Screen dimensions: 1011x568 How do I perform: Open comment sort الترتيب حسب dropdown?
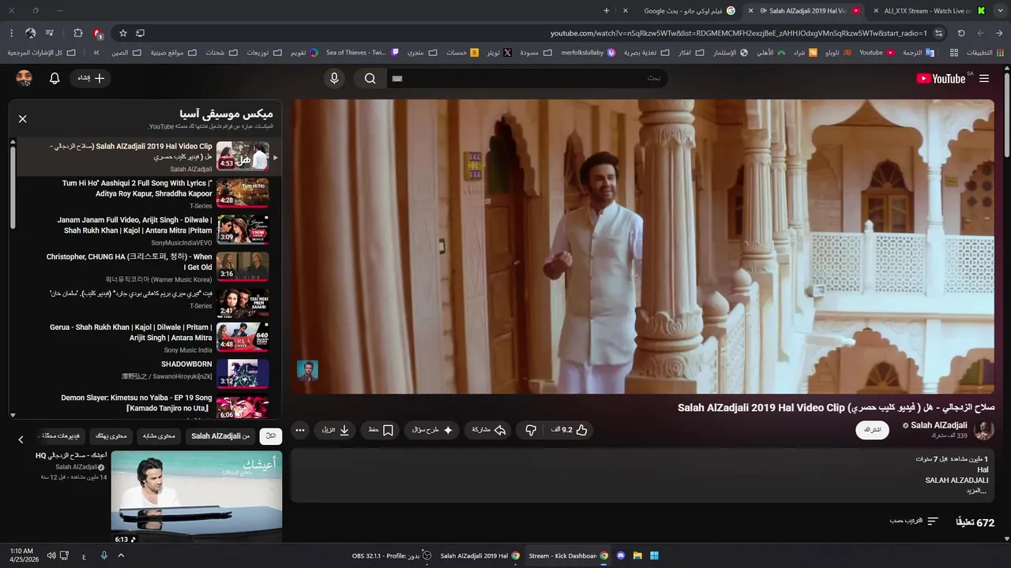pyautogui.click(x=914, y=521)
